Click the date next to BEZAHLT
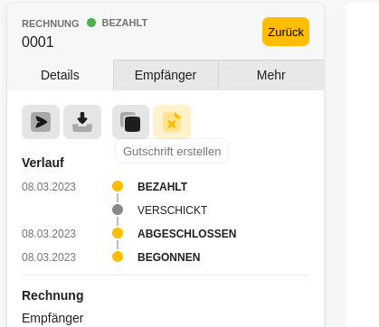 (x=49, y=187)
